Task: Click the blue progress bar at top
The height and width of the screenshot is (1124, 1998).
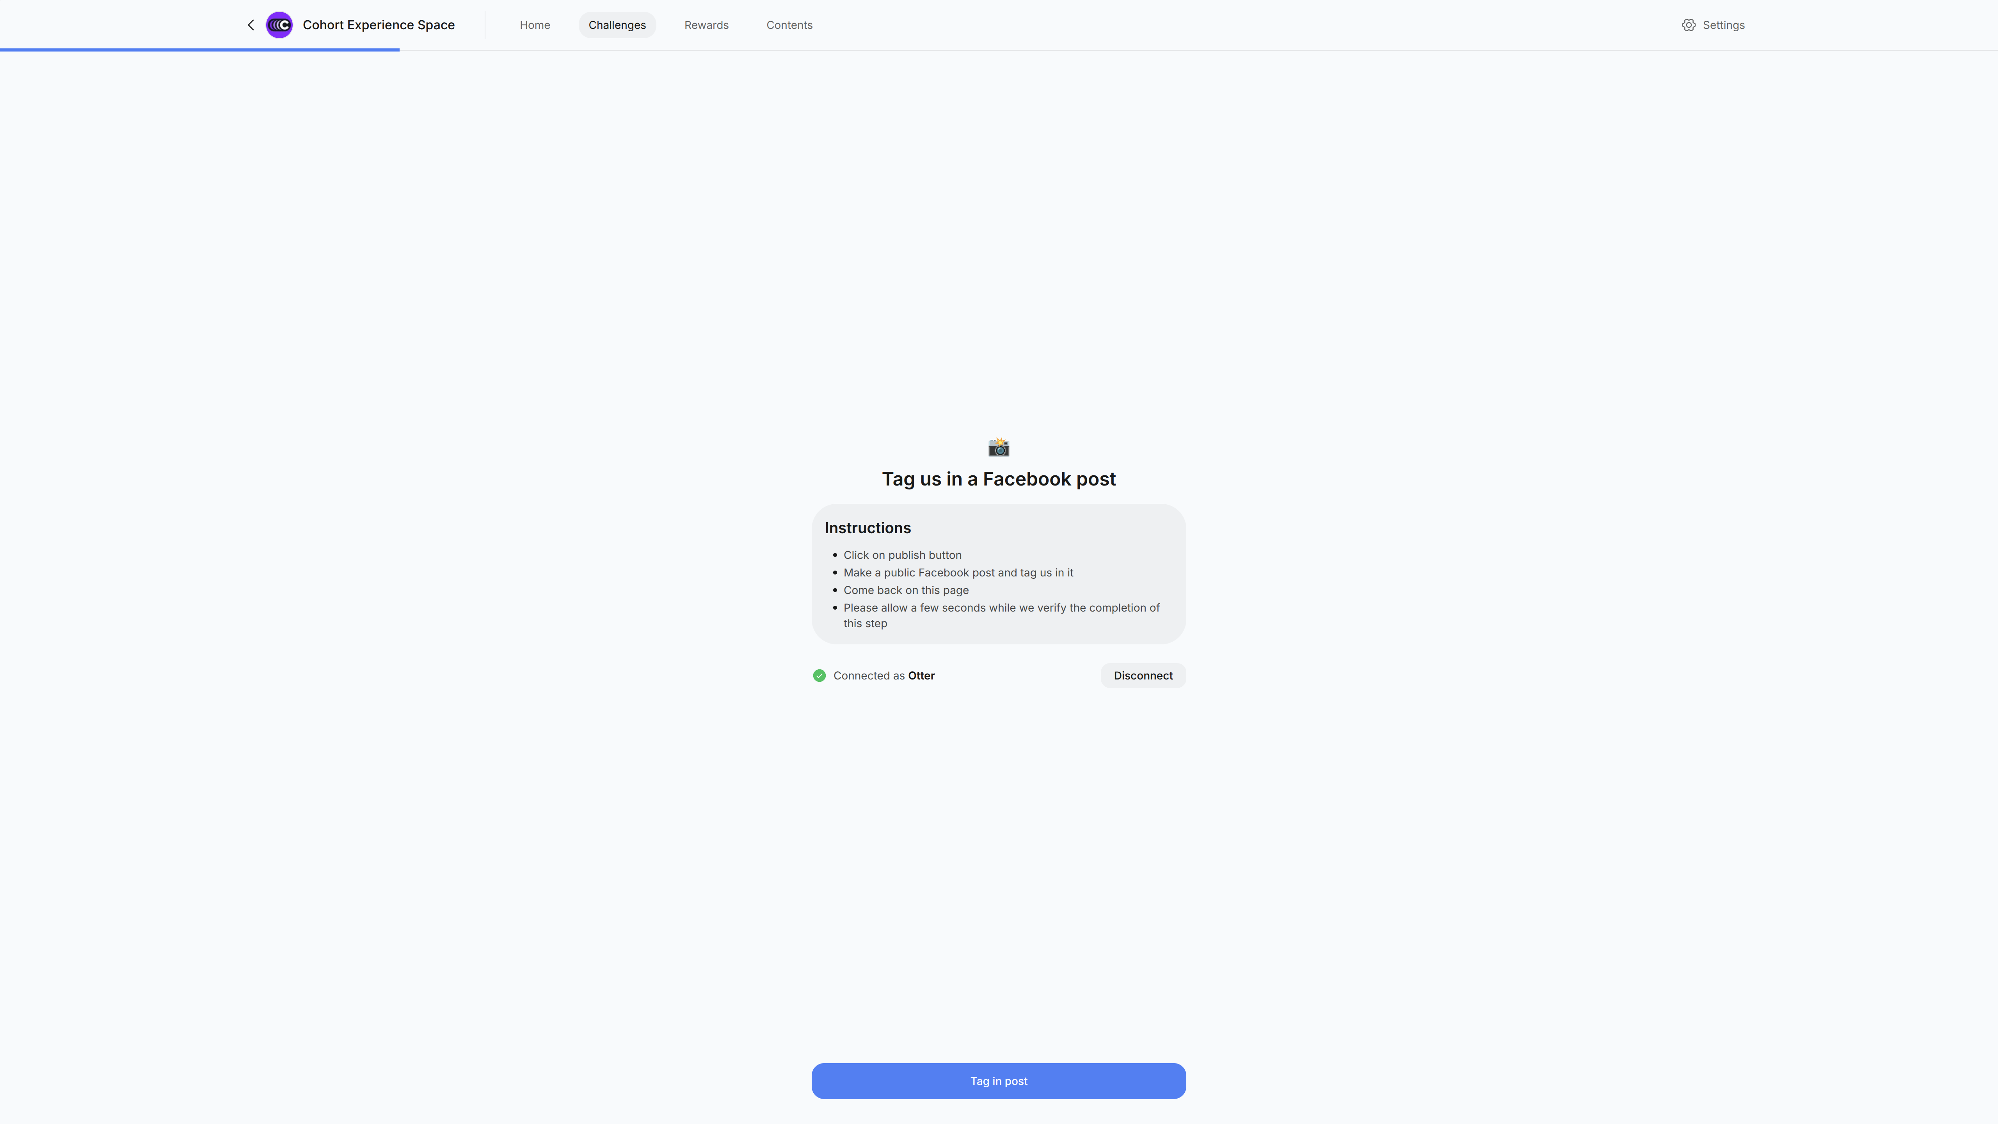Action: (199, 50)
